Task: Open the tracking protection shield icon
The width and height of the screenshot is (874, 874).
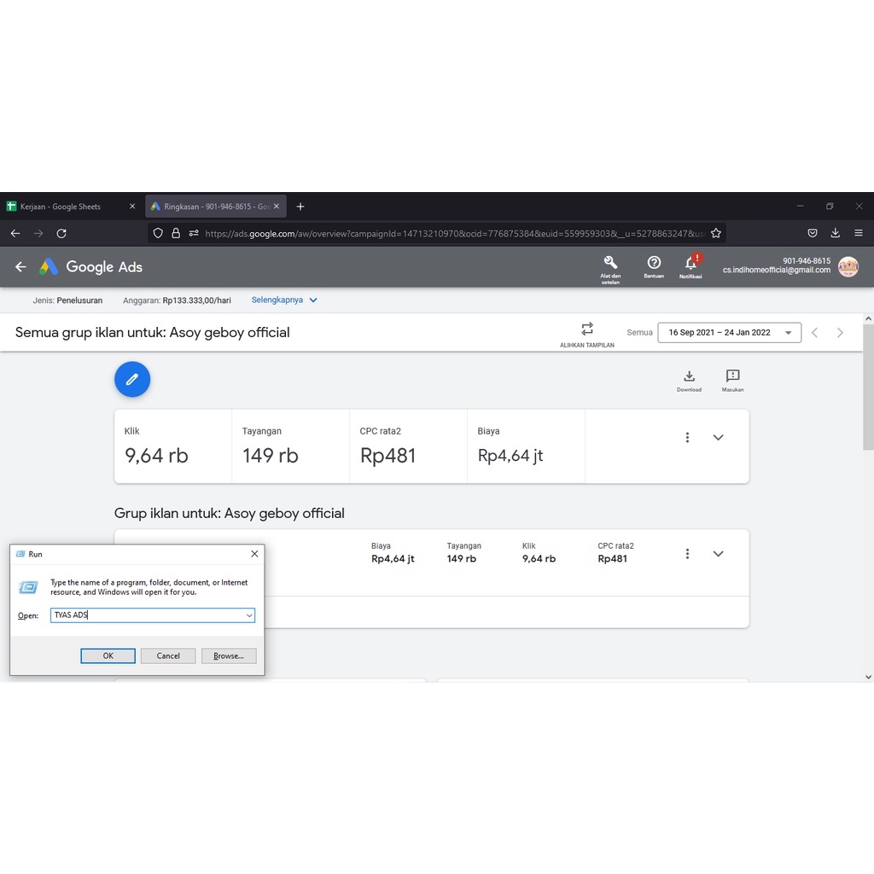Action: [158, 234]
